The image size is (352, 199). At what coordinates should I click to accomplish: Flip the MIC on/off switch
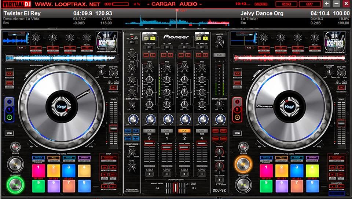132,41
